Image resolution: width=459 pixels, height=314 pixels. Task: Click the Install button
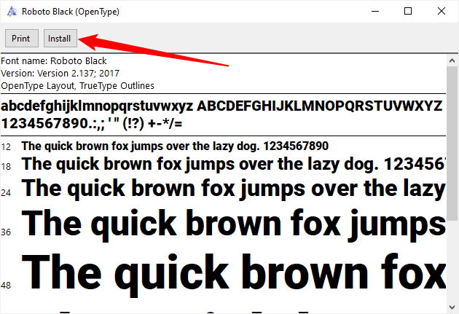click(60, 39)
